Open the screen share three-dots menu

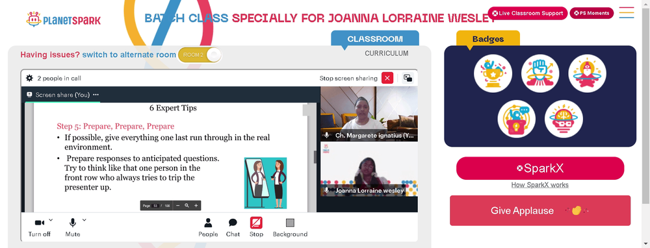(x=96, y=95)
